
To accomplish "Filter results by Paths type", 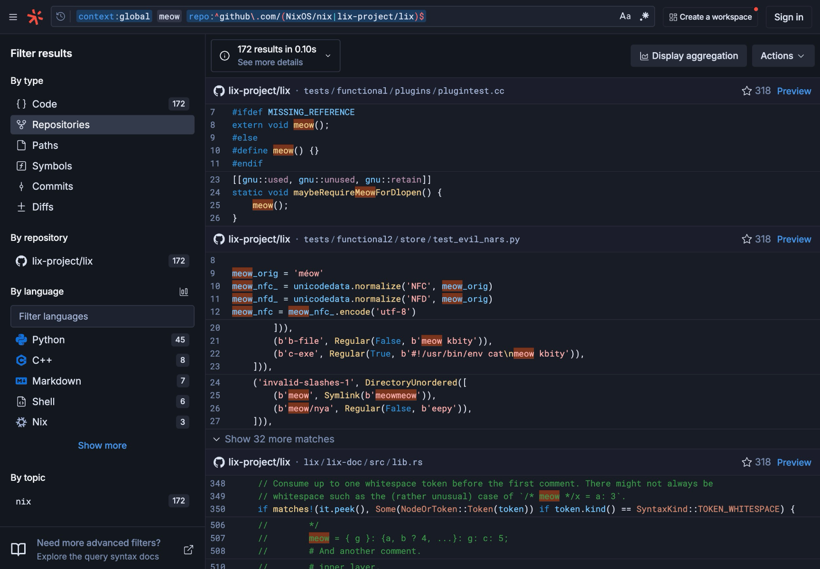I will [102, 145].
